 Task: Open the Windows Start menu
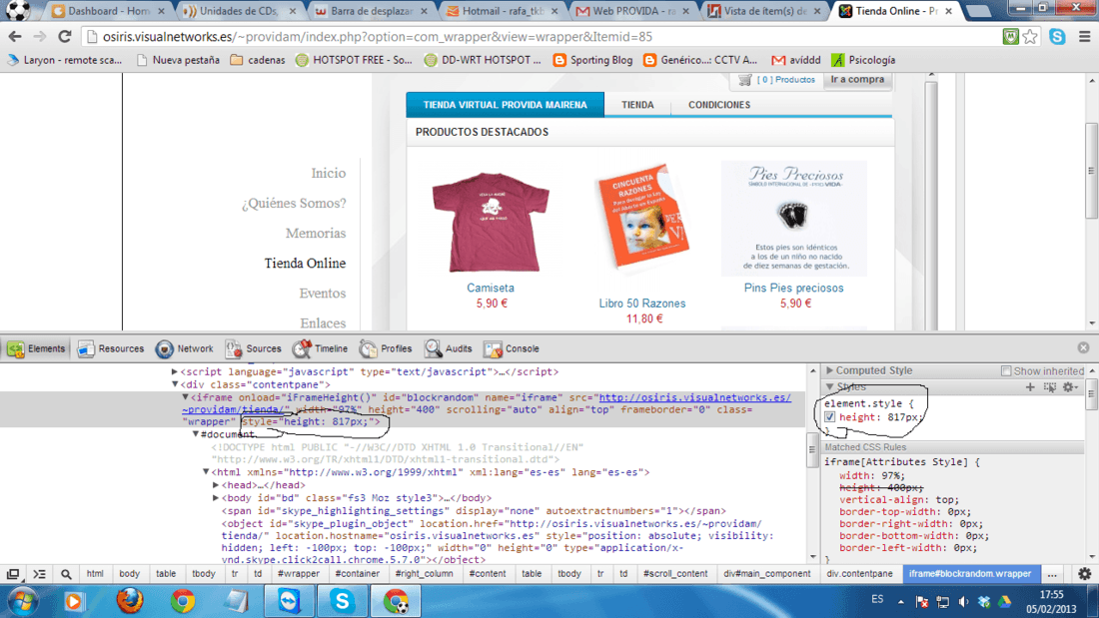[x=22, y=601]
